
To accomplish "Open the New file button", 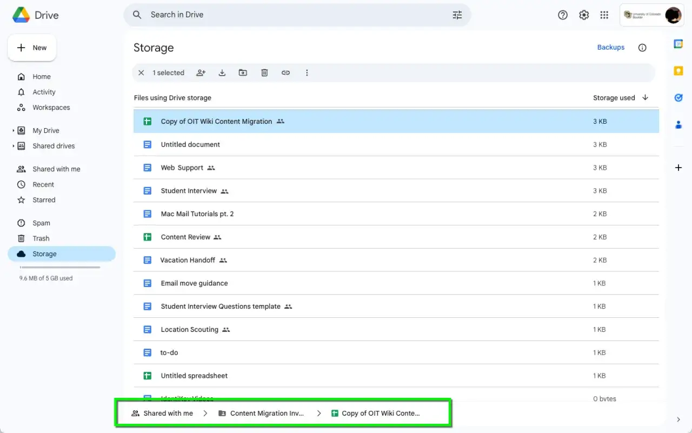I will coord(32,48).
